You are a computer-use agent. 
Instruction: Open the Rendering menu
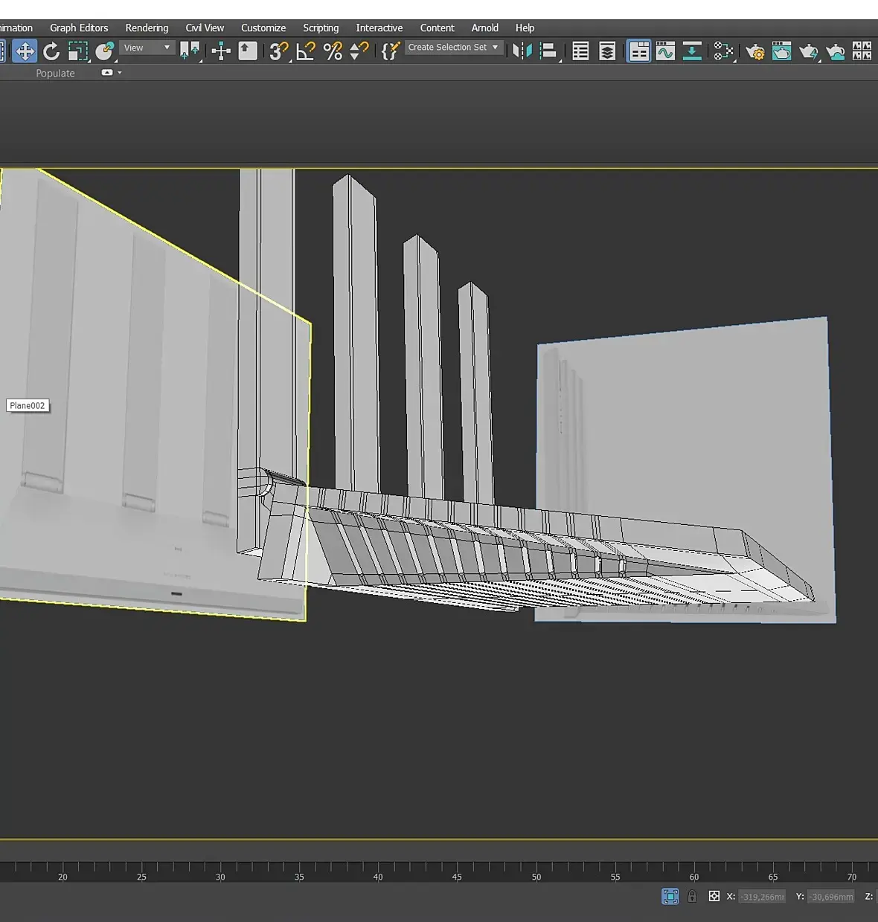[147, 28]
